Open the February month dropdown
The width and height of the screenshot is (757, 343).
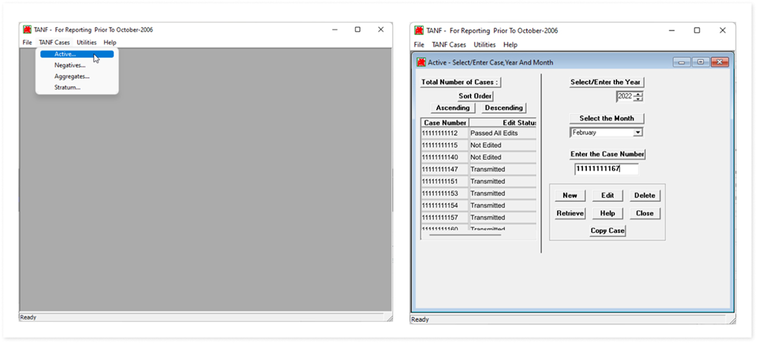pos(637,133)
